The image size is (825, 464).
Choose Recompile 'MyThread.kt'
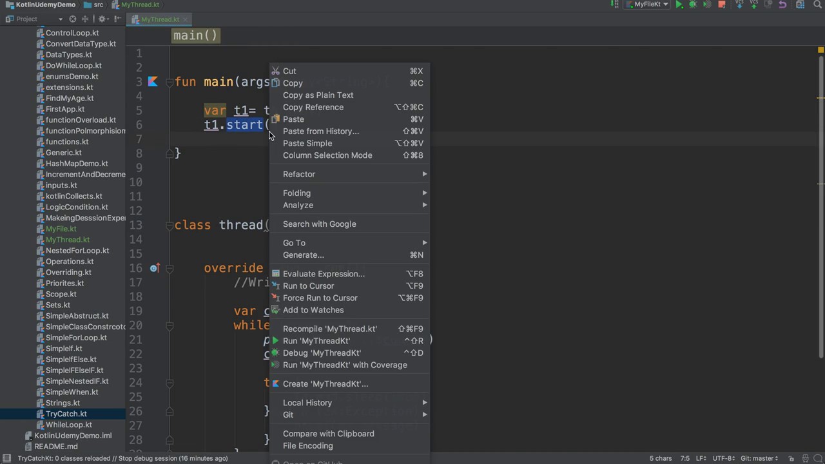click(349, 329)
